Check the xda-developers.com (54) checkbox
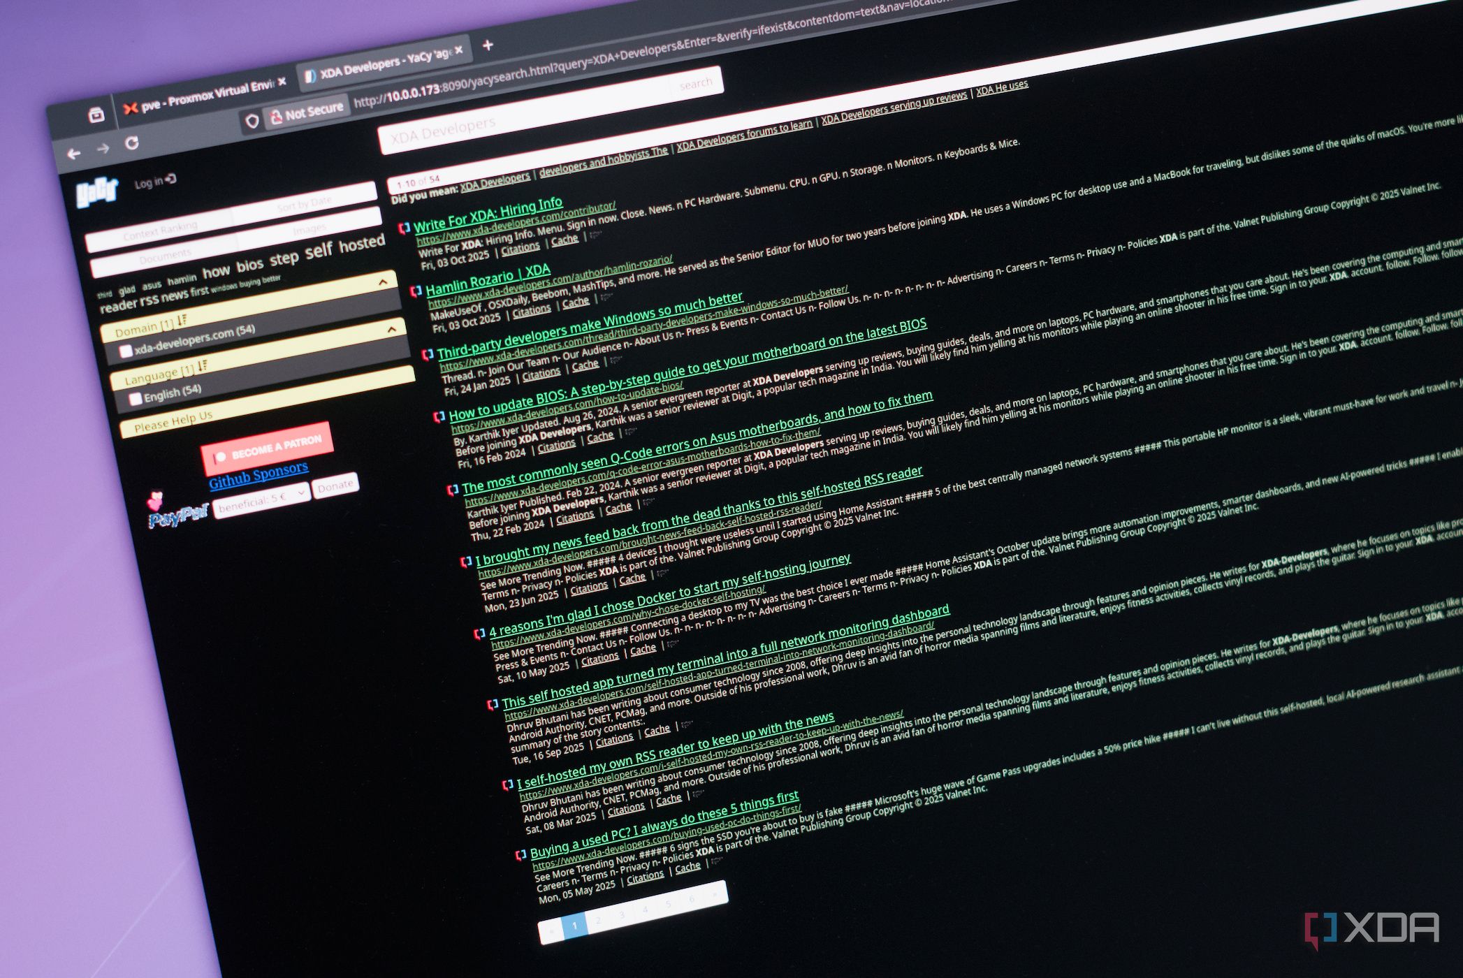1463x978 pixels. click(126, 351)
